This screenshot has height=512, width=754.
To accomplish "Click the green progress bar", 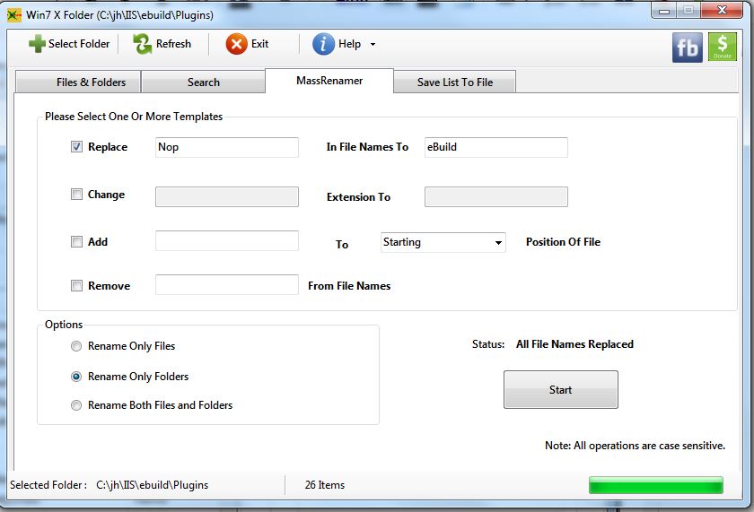I will click(656, 485).
